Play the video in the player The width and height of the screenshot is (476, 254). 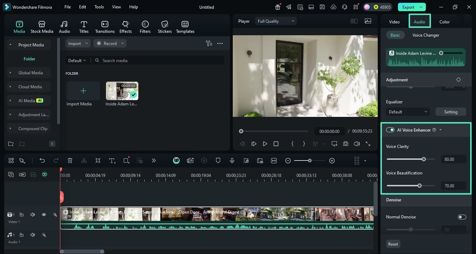tap(265, 144)
